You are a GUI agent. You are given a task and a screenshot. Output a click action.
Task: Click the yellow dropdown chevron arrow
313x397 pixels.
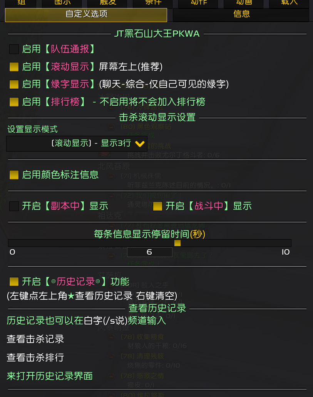pos(140,144)
